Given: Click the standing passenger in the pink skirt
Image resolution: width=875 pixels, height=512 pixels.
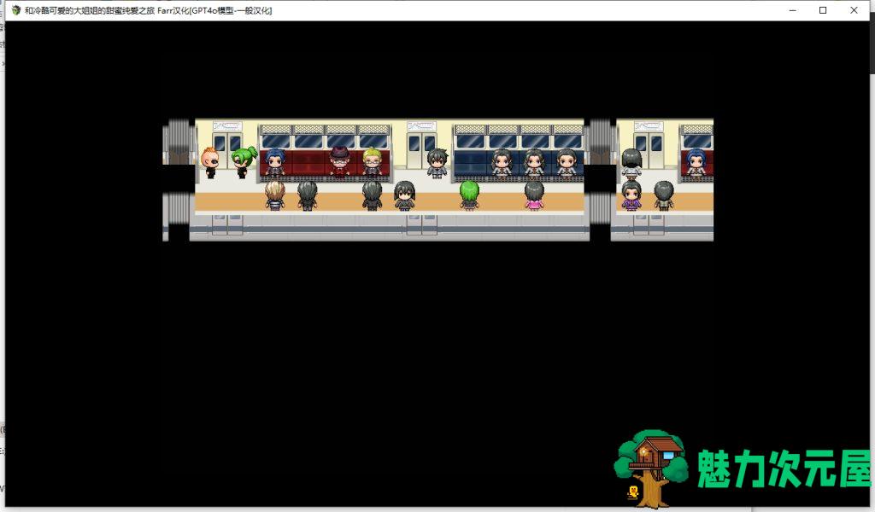Looking at the screenshot, I should pyautogui.click(x=534, y=195).
